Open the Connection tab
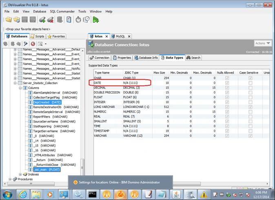Viewport: 275px width, 200px height. pyautogui.click(x=100, y=58)
